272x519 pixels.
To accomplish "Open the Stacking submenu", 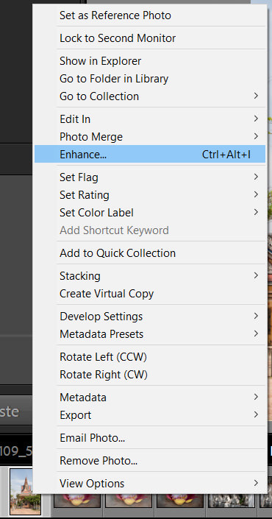I will point(150,276).
